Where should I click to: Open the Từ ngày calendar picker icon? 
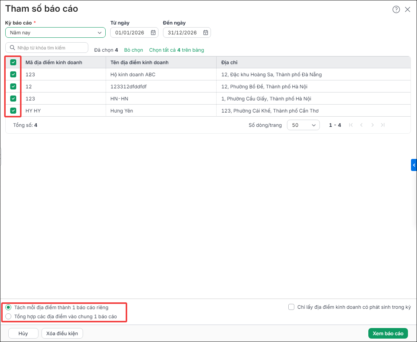(x=153, y=32)
